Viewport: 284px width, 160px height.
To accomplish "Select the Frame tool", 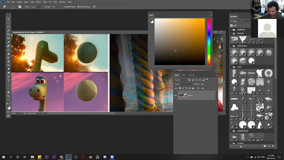I will 8,38.
